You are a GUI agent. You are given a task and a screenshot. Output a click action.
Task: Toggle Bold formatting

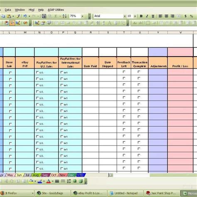click(x=141, y=16)
